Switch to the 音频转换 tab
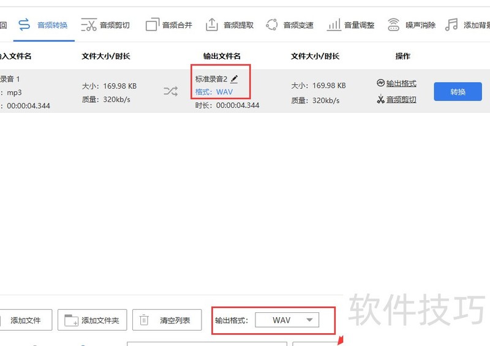 click(43, 25)
